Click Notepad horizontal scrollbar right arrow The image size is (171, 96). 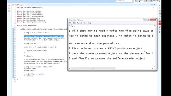point(152,68)
